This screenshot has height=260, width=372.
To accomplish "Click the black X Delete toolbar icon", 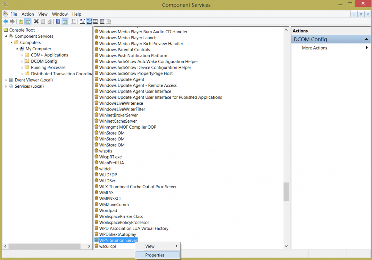I will pyautogui.click(x=36, y=21).
